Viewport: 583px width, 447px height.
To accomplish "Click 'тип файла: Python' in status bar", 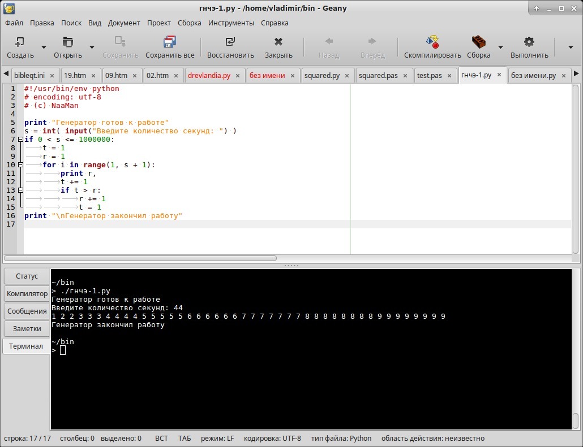I will coord(341,439).
